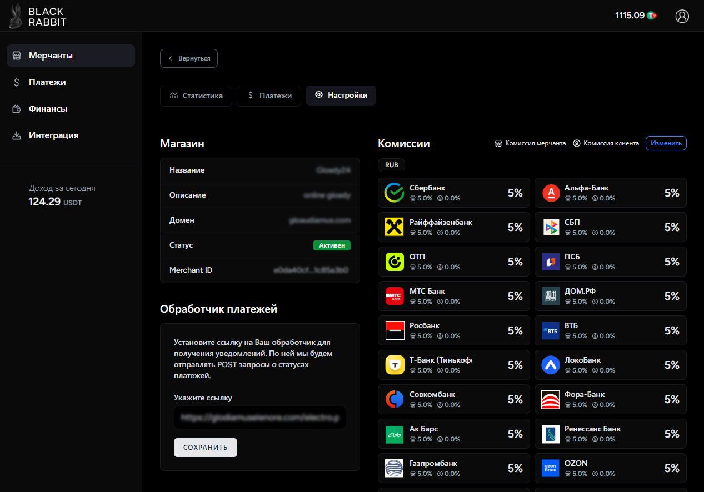
Task: Click the Raiffeisenbank yellow logo
Action: (395, 227)
